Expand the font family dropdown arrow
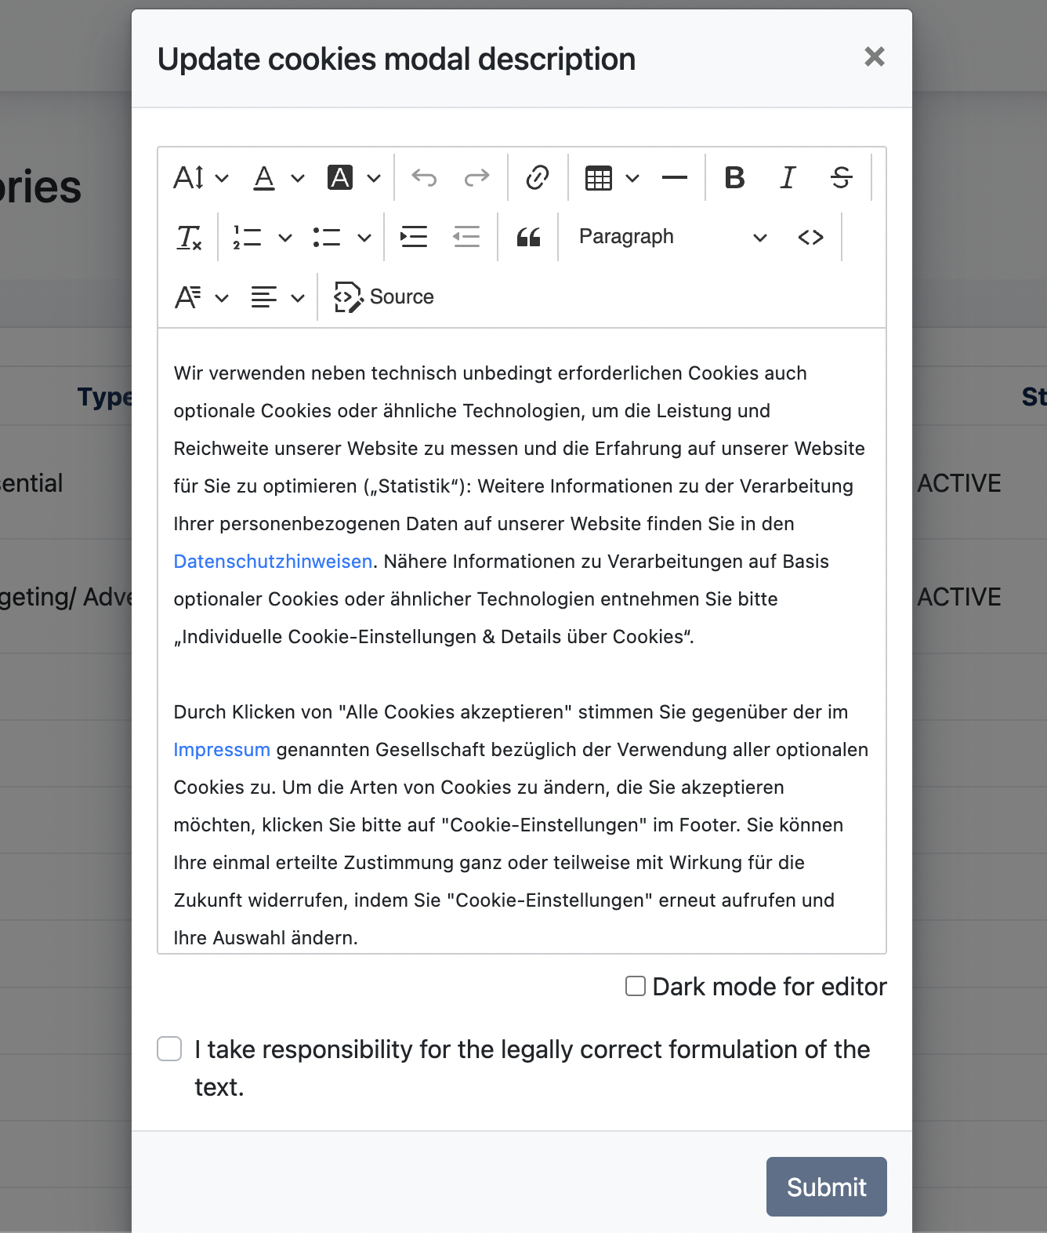The height and width of the screenshot is (1233, 1047). click(222, 297)
